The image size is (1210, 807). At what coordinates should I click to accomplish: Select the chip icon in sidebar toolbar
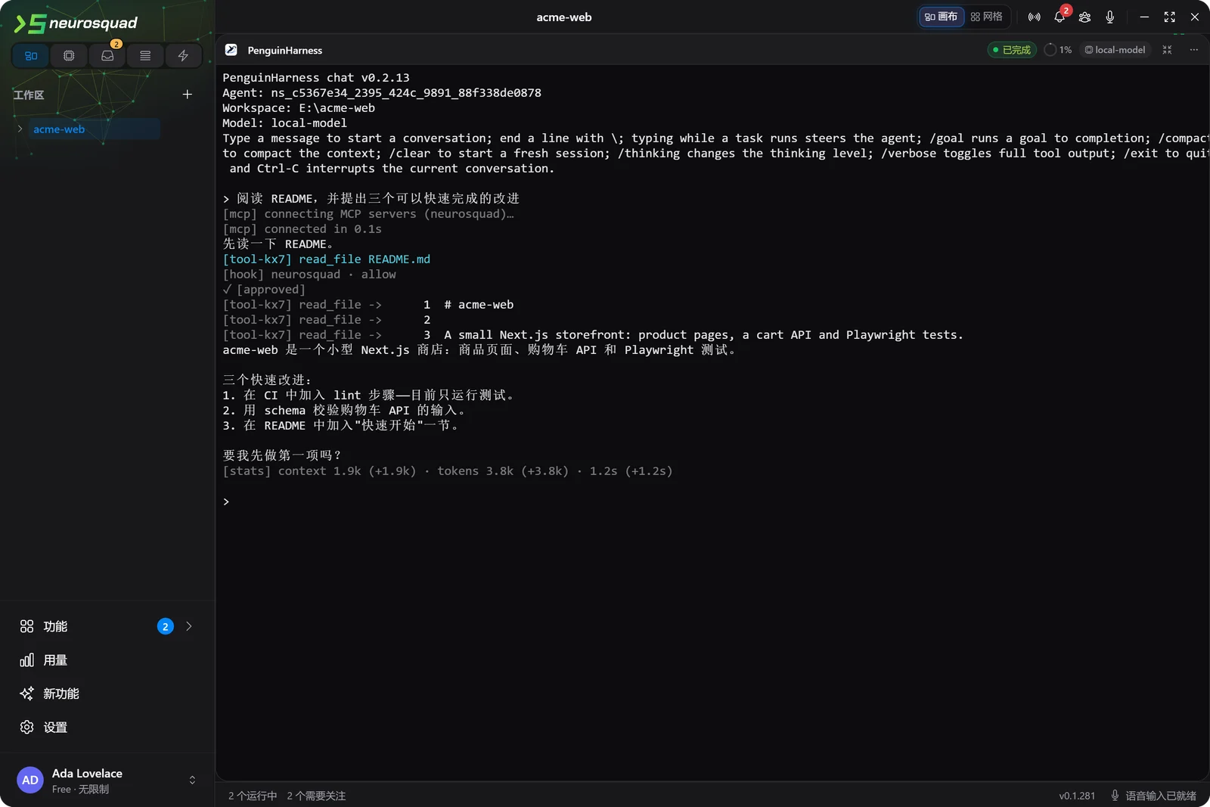[x=69, y=56]
